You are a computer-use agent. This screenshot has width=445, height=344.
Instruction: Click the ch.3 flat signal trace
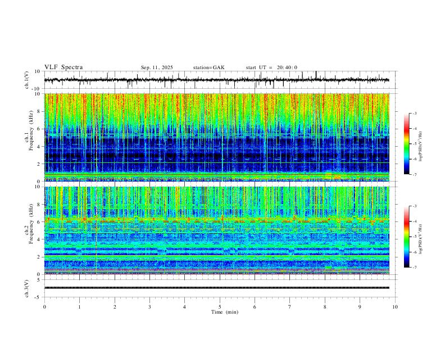point(216,288)
